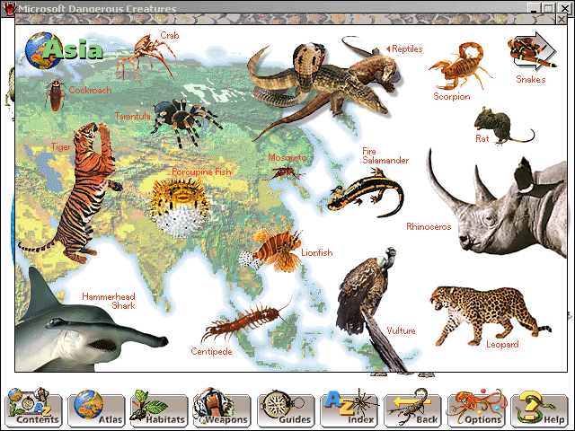This screenshot has width=575, height=431.
Task: Open the Atlas globe button
Action: [96, 408]
